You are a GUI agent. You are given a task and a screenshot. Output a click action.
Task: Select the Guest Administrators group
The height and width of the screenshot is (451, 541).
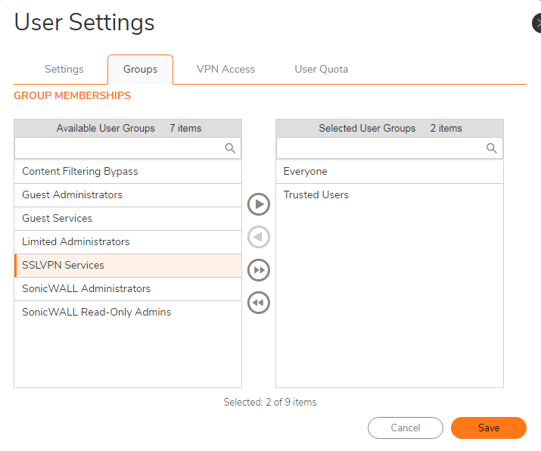[x=128, y=195]
